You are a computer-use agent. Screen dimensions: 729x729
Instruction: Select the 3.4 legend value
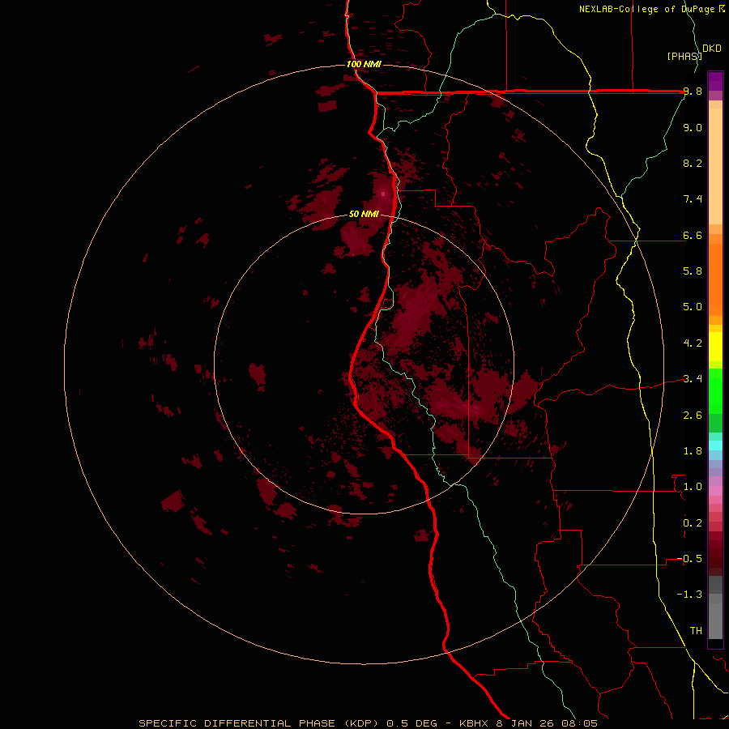693,379
